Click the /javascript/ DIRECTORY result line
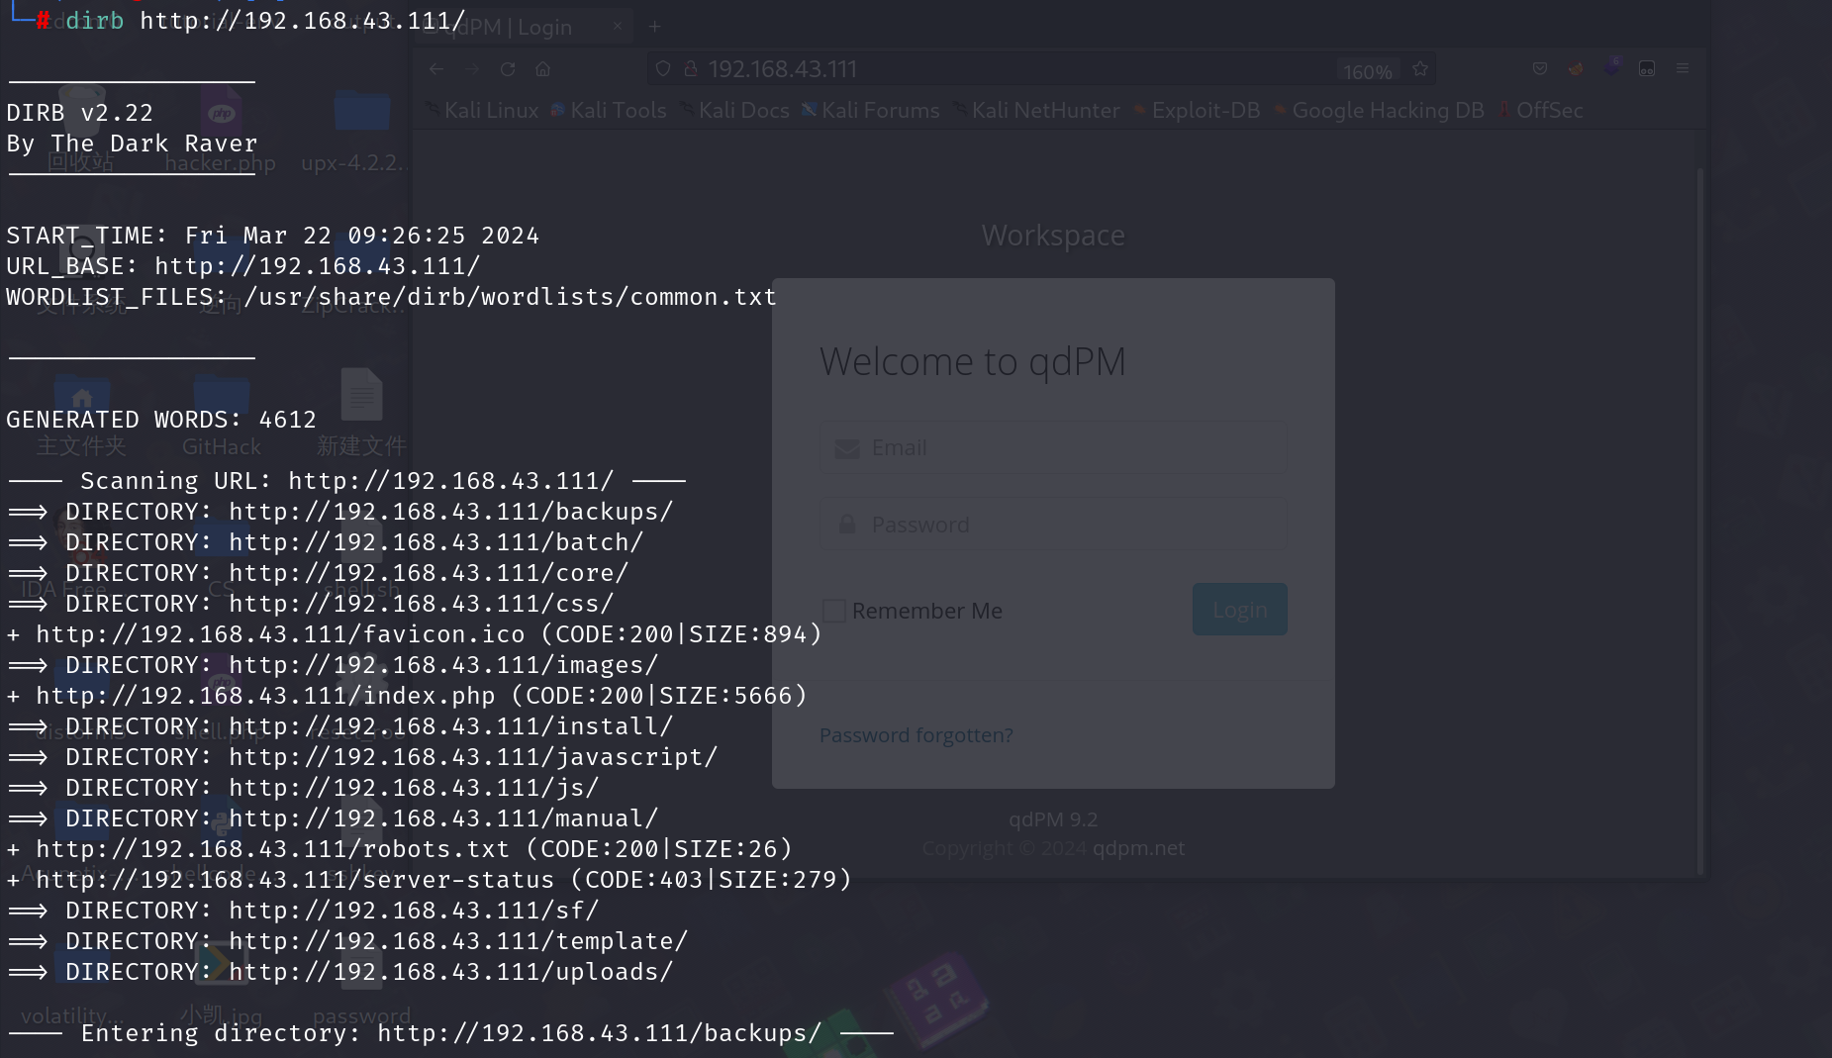The width and height of the screenshot is (1832, 1058). 363,757
